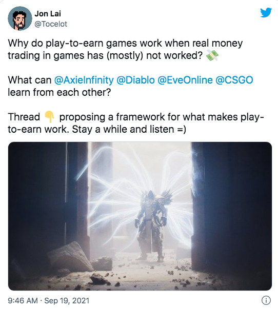Open the @Diablo mention
Image resolution: width=278 pixels, height=309 pixels.
(x=135, y=80)
